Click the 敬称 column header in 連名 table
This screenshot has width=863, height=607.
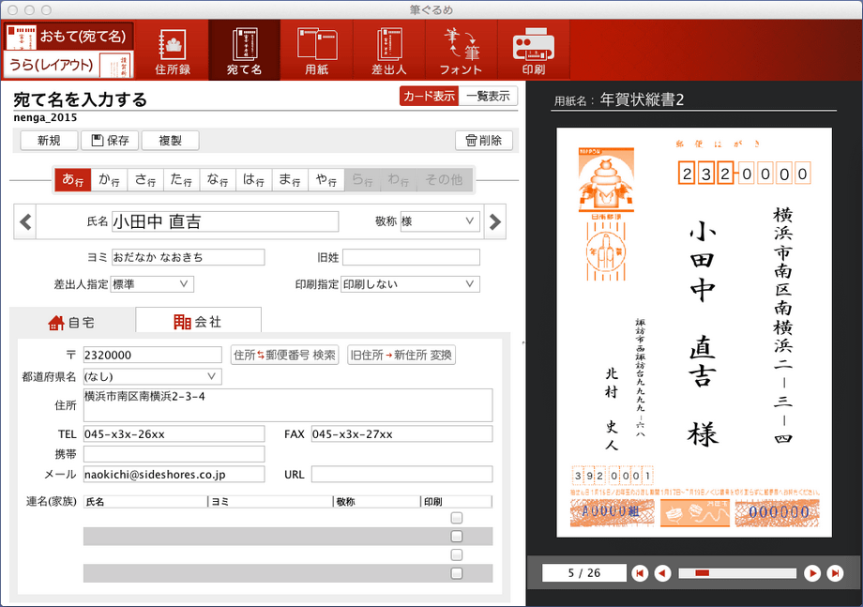click(377, 501)
